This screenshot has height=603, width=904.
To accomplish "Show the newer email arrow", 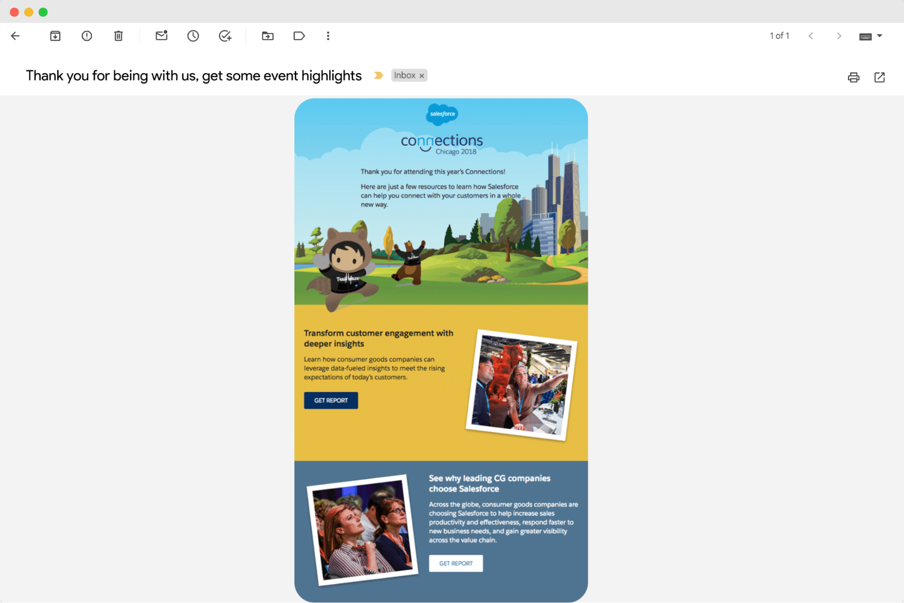I will coord(811,36).
